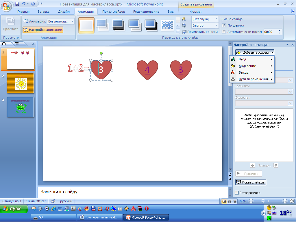Click the redo/repeat icon
Screen dimensions: 296x234
click(x=33, y=4)
